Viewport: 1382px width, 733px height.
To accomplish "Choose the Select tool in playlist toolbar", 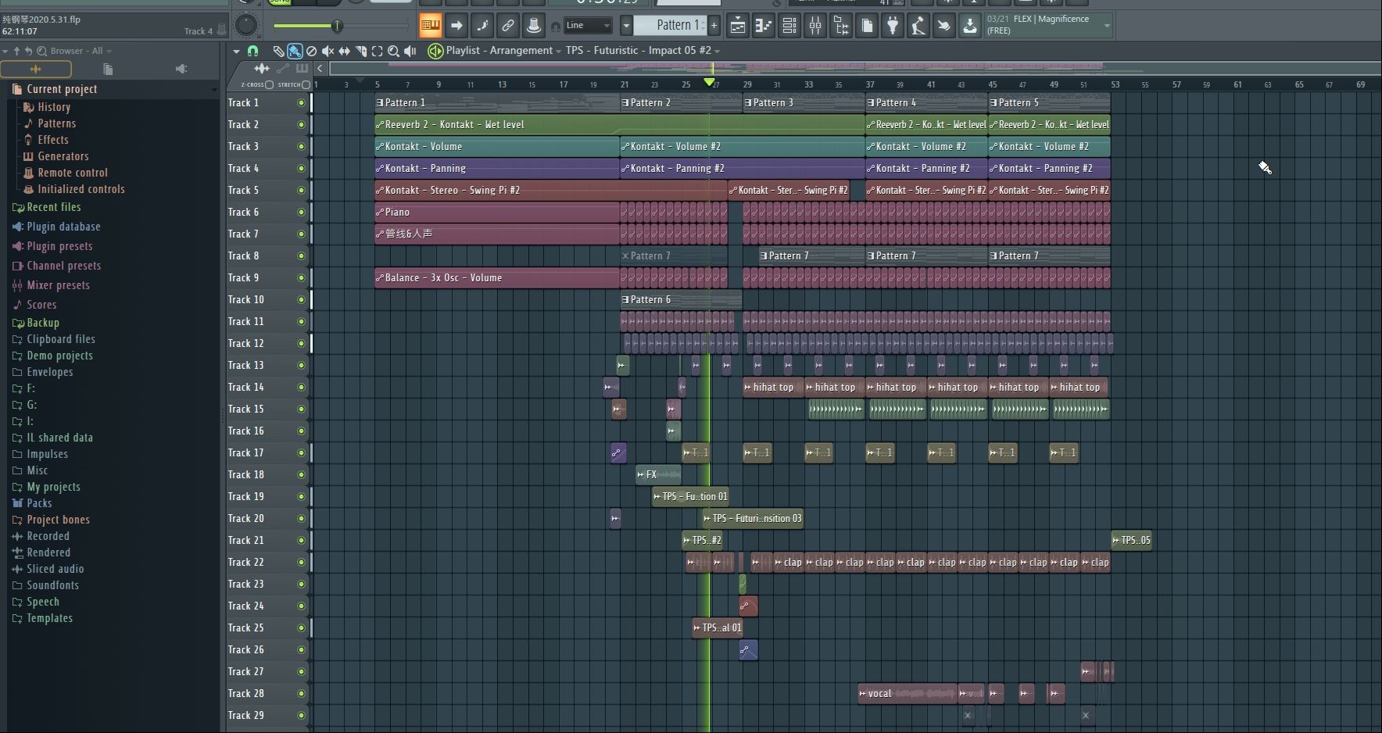I will click(377, 51).
